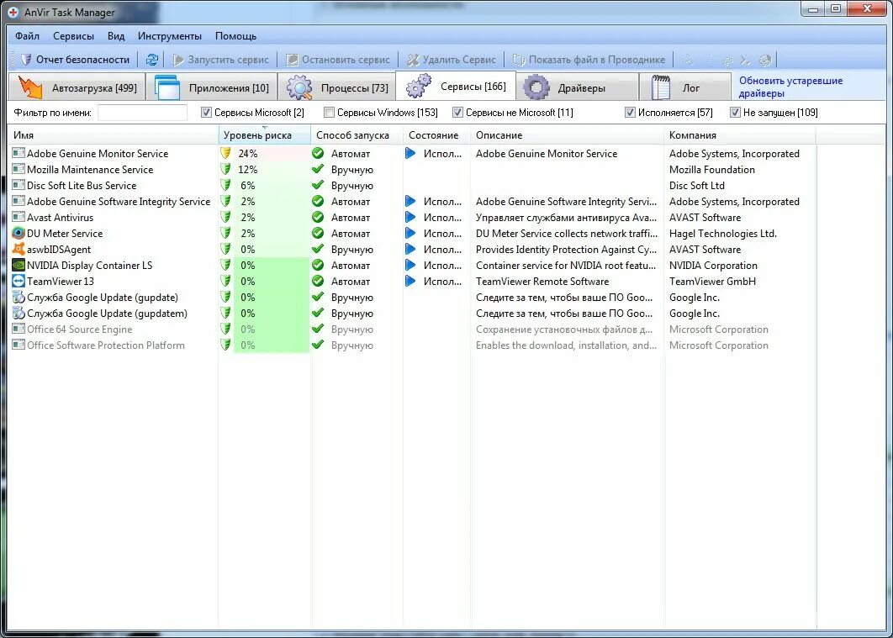The height and width of the screenshot is (638, 893).
Task: Click the 6% risk level value
Action: click(248, 186)
